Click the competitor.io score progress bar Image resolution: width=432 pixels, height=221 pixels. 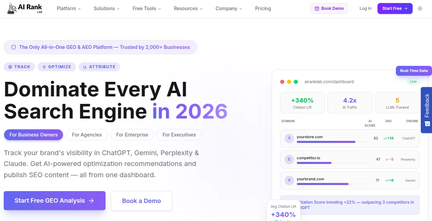(333, 163)
